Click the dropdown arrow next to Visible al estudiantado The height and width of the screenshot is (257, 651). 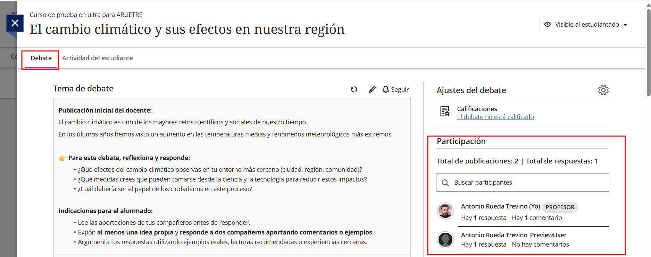pyautogui.click(x=625, y=25)
